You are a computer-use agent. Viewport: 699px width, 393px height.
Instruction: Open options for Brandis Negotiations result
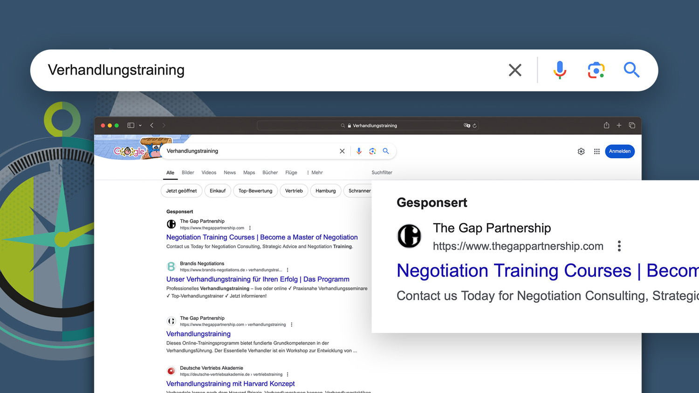point(288,270)
